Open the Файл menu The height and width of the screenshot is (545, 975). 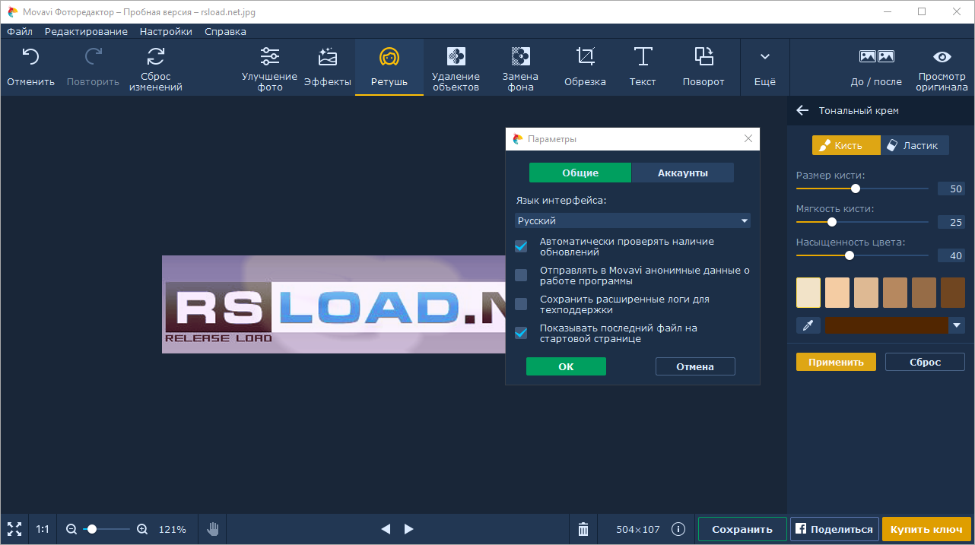[x=20, y=32]
